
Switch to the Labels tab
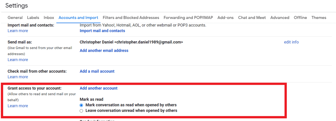[x=33, y=18]
